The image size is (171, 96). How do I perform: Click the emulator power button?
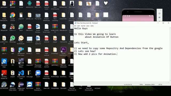pyautogui.click(x=160, y=13)
